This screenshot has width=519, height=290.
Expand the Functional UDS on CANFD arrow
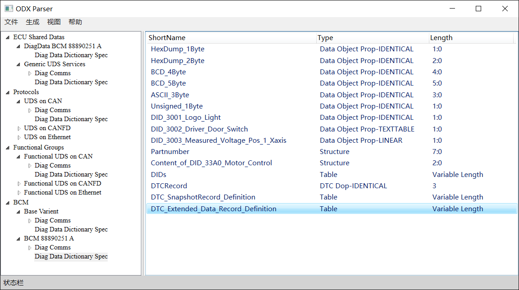click(x=19, y=184)
